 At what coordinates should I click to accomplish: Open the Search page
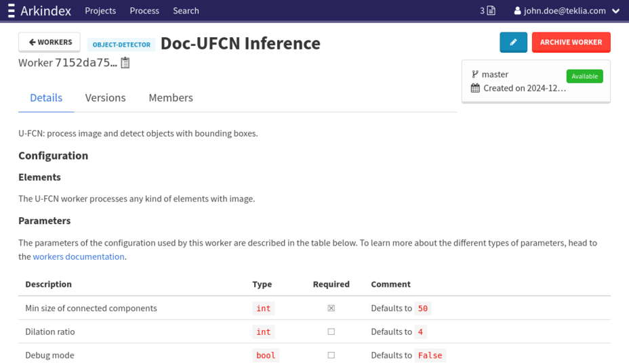(x=186, y=11)
